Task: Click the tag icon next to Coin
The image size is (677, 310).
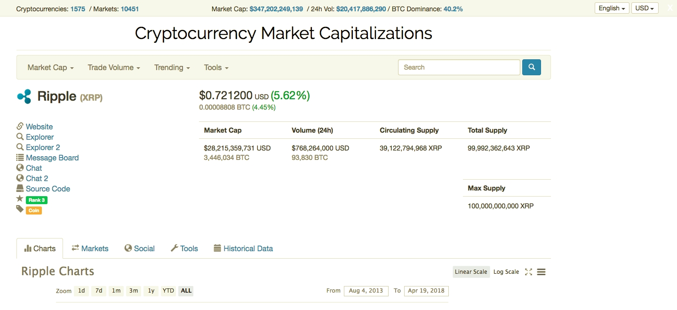Action: (x=20, y=209)
